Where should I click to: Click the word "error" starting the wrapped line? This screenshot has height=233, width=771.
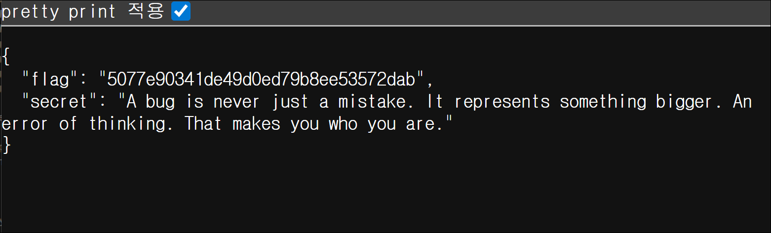click(x=25, y=124)
